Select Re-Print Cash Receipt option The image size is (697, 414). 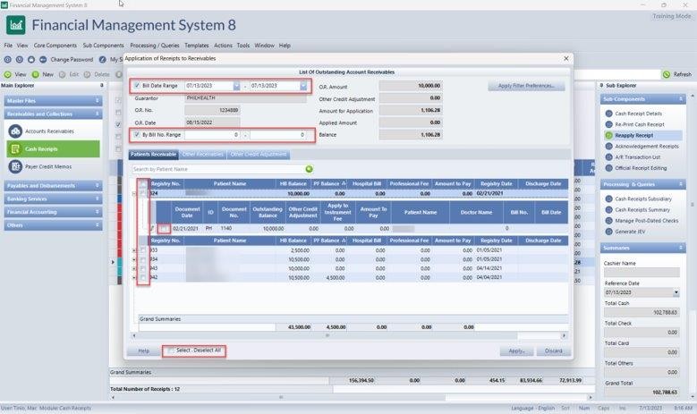coord(640,124)
